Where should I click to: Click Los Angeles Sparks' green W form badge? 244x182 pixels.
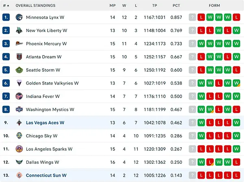[x=236, y=149]
